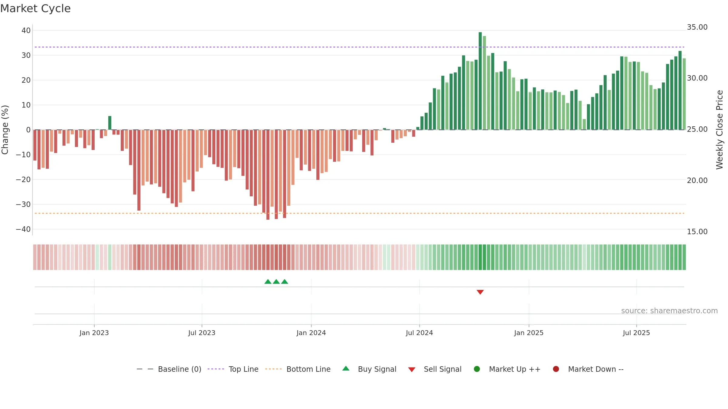Click the gray dashed Baseline legend sample
Viewport: 728px width, 409px height.
(x=145, y=369)
